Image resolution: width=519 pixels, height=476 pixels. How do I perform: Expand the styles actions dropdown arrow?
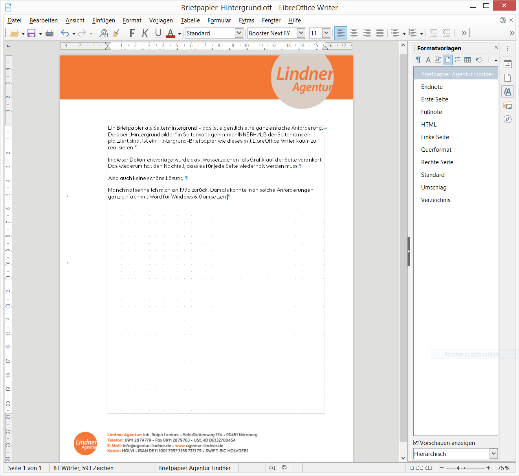[x=496, y=60]
